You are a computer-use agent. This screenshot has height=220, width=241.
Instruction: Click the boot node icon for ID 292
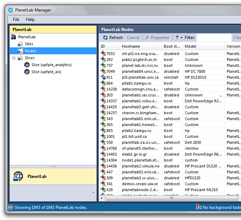(x=103, y=59)
